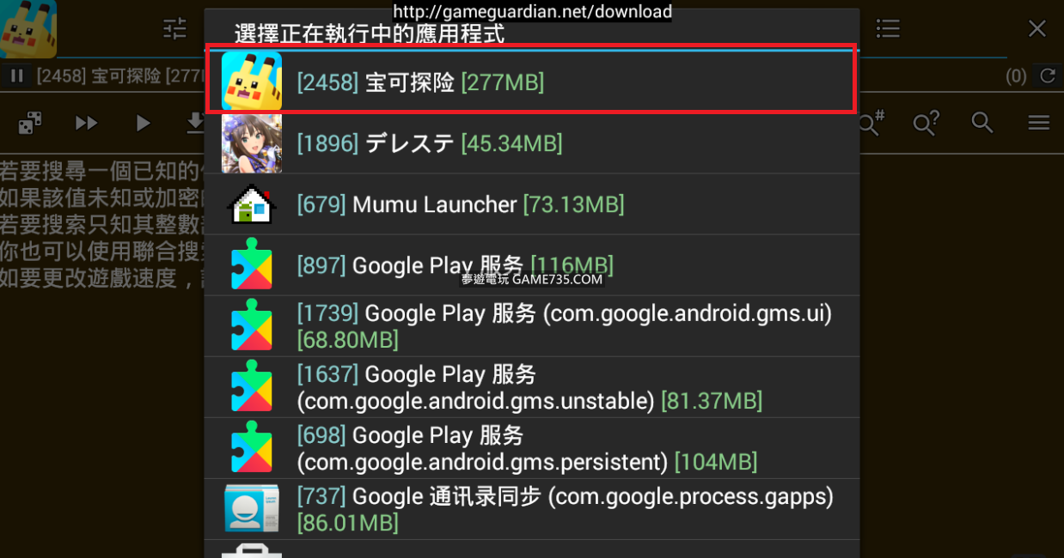The height and width of the screenshot is (558, 1064).
Task: Close the GameGuardian overlay with X
Action: point(1037,28)
